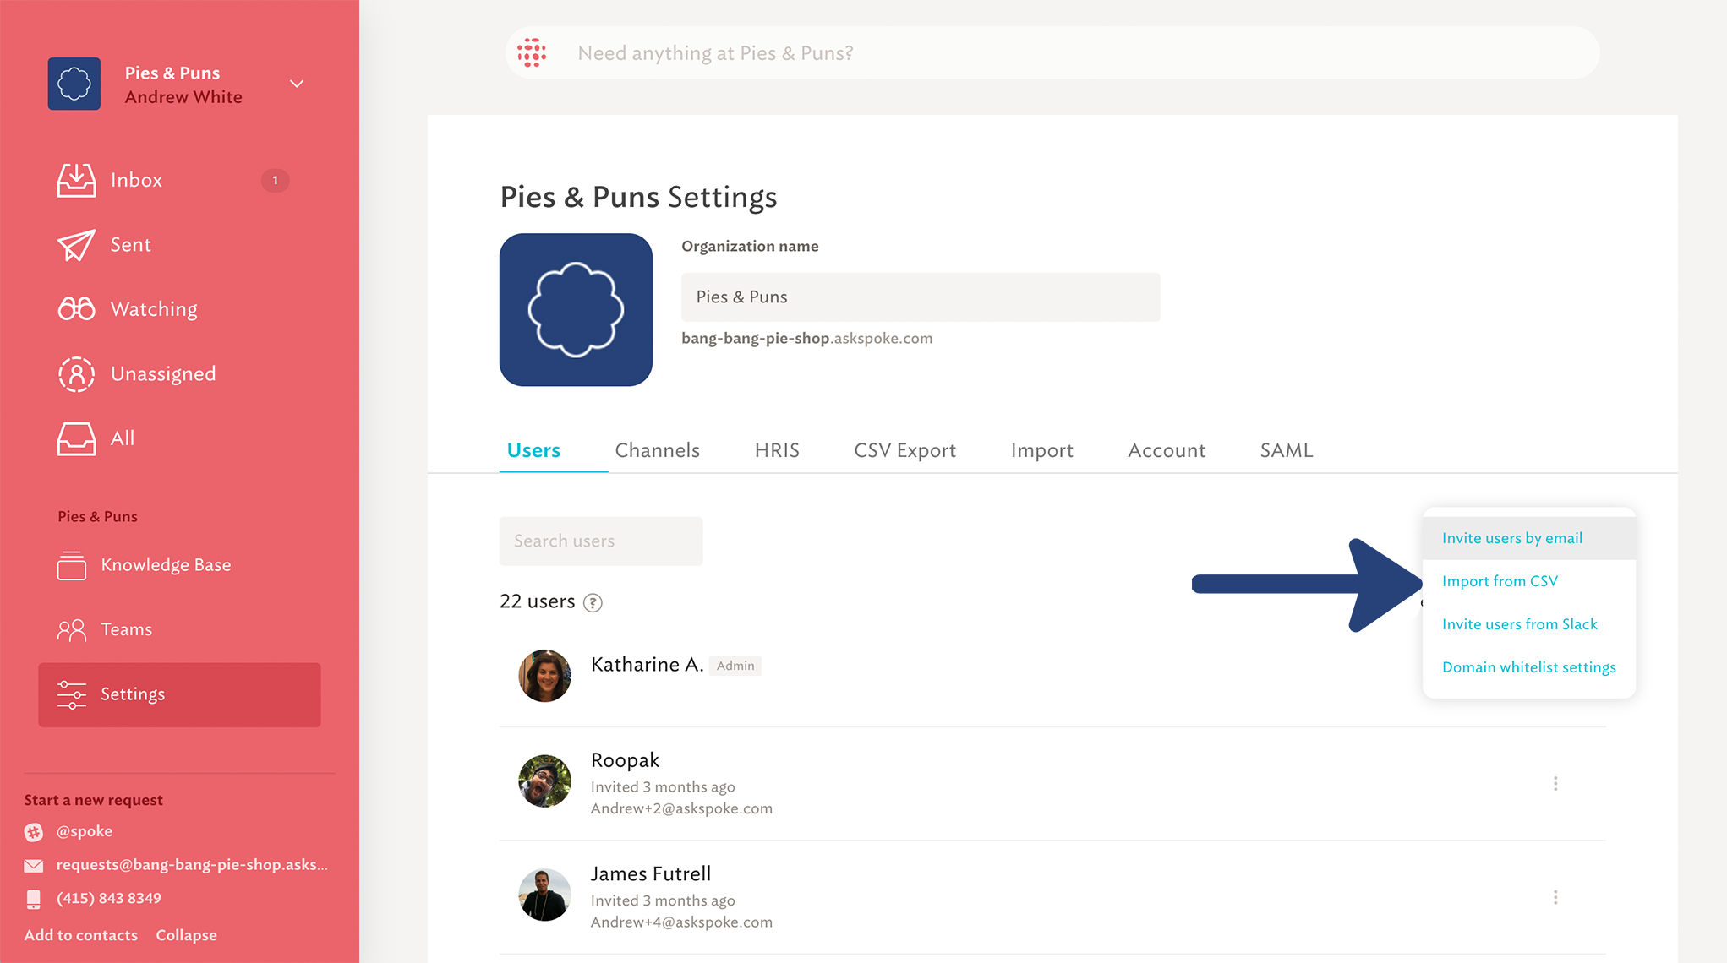1727x963 pixels.
Task: Switch to the Channels tab
Action: pyautogui.click(x=658, y=450)
